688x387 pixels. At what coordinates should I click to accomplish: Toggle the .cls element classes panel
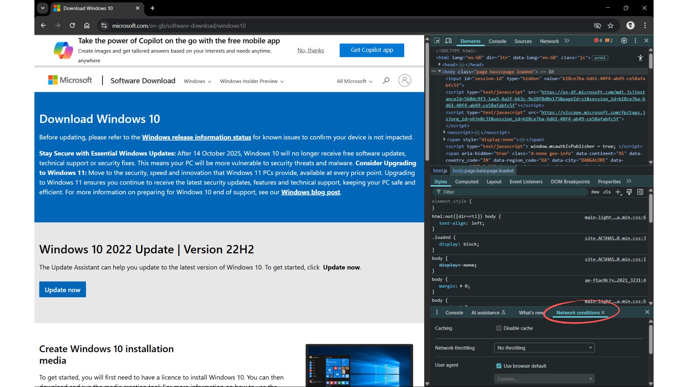tap(607, 192)
